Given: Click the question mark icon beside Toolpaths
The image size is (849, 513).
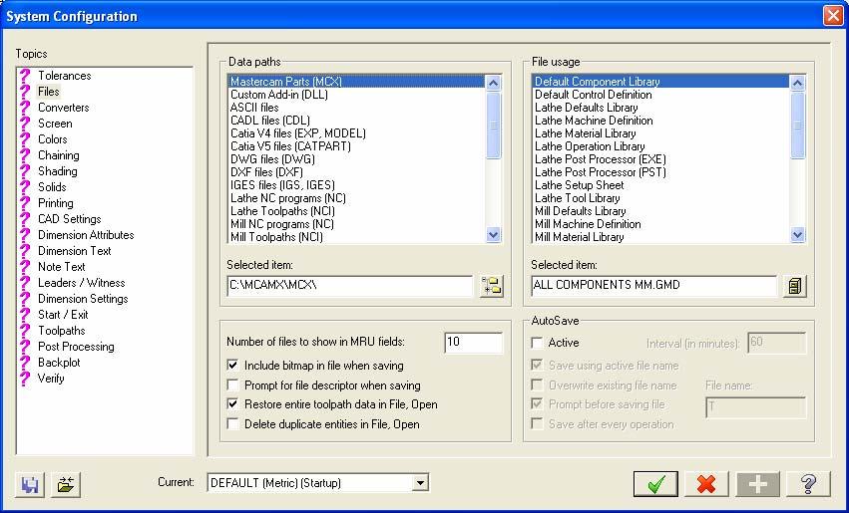Looking at the screenshot, I should click(x=25, y=331).
